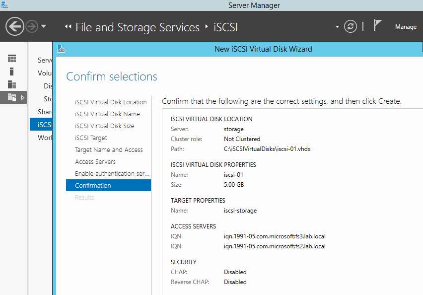
Task: Select the Confirmation wizard step
Action: click(x=93, y=185)
